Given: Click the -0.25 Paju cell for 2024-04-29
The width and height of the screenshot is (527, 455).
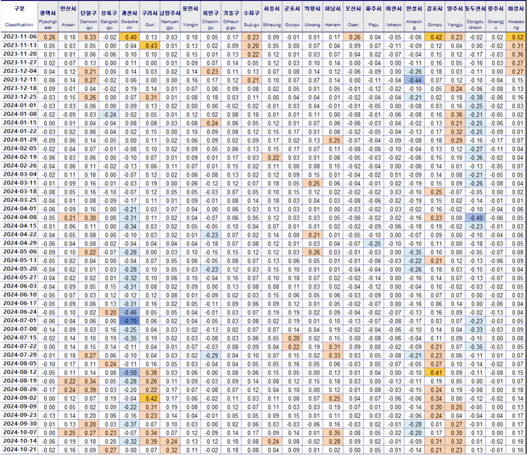Looking at the screenshot, I should click(x=374, y=243).
